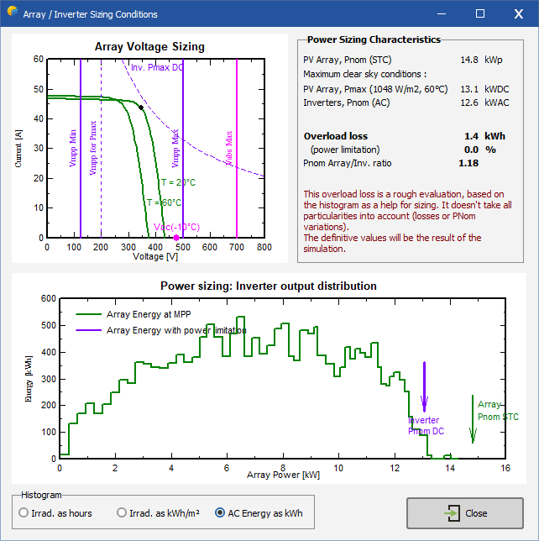Maximize the Array / Inverter Sizing window
Viewport: 539px width, 541px height.
[480, 14]
